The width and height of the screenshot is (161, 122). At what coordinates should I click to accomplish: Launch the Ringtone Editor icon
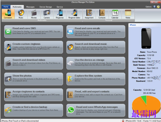point(74,14)
